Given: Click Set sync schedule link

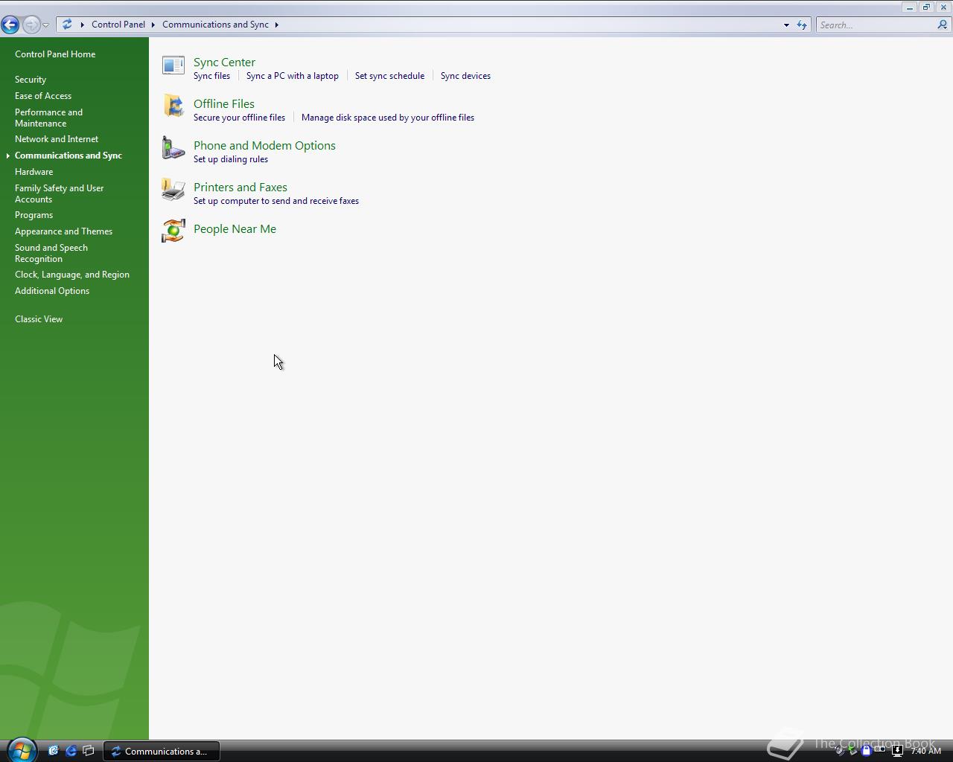Looking at the screenshot, I should click(x=389, y=76).
